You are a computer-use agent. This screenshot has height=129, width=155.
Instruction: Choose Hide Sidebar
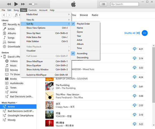46,41
